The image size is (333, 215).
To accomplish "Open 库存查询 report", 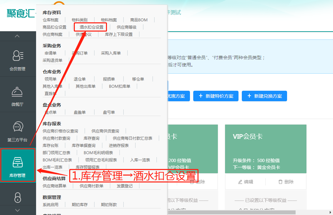I will tap(91, 138).
